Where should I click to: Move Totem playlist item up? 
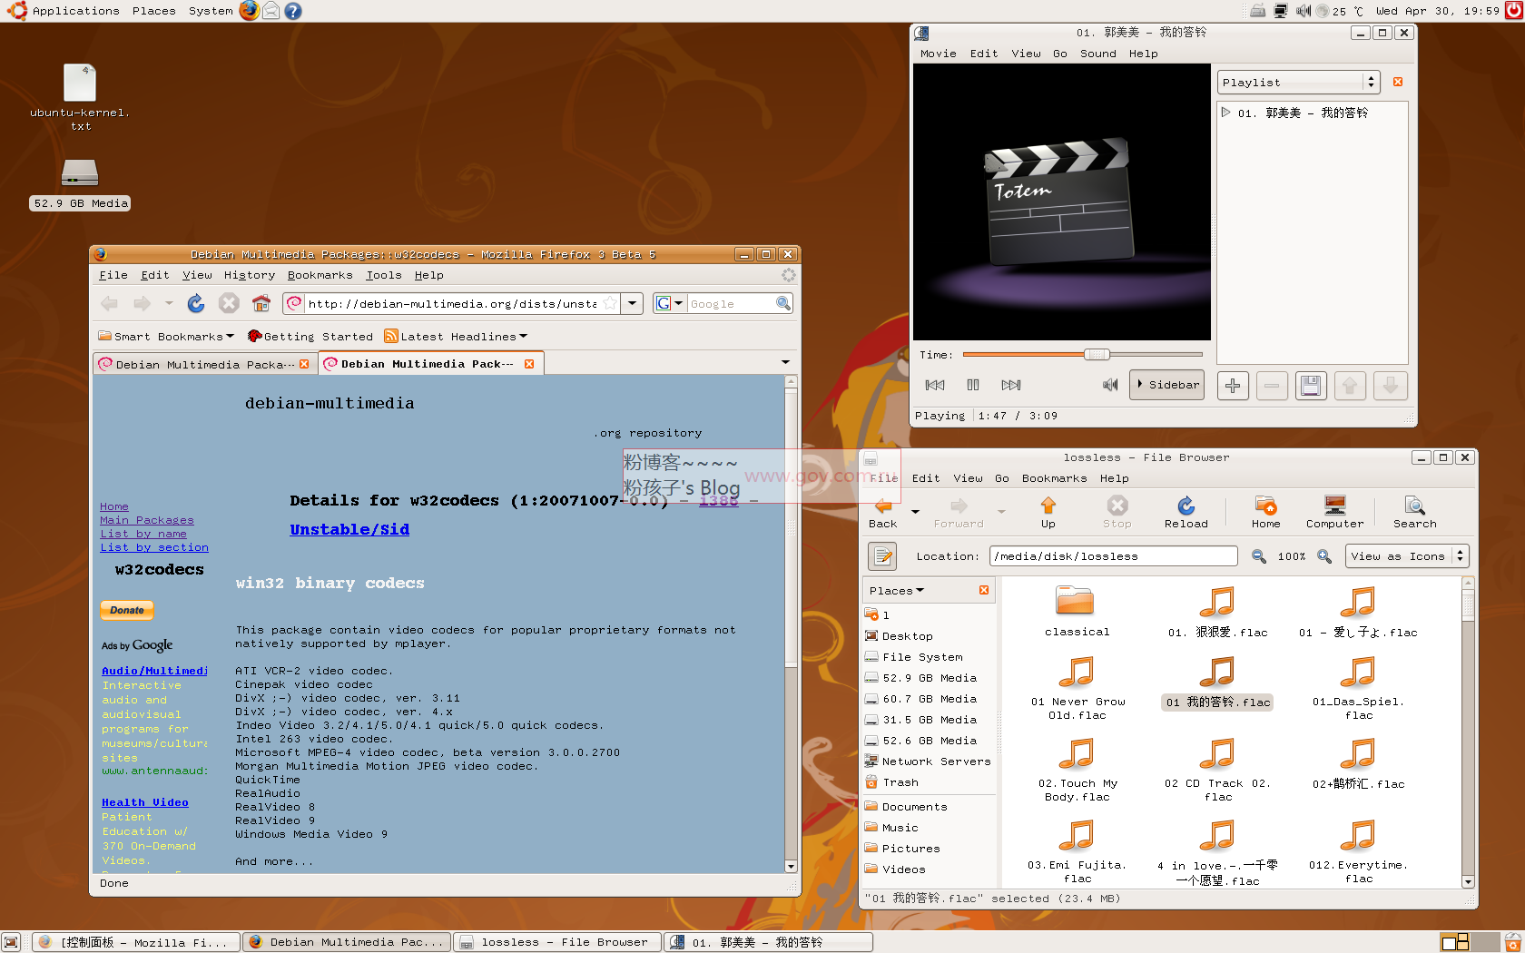pyautogui.click(x=1350, y=386)
